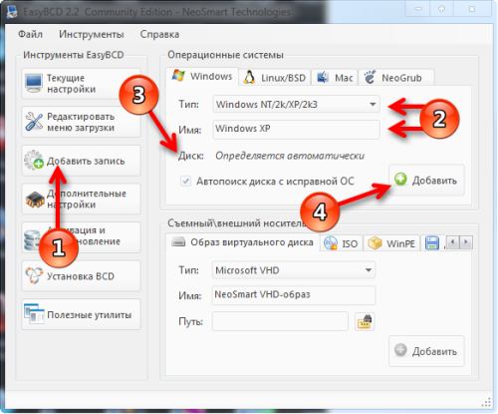Switch to the Mac tab
This screenshot has height=414, width=498.
(335, 78)
